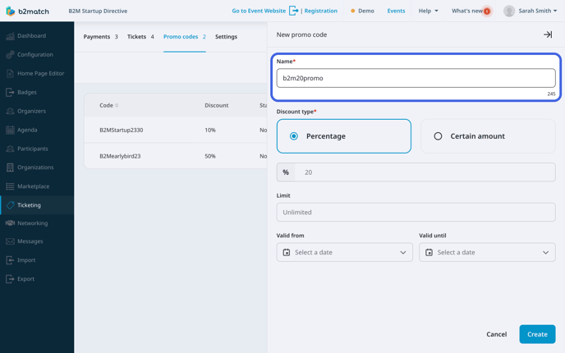The image size is (565, 353).
Task: Click the Agenda calendar icon
Action: coord(10,130)
